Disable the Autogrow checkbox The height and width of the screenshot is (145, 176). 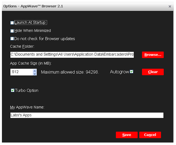pos(132,72)
